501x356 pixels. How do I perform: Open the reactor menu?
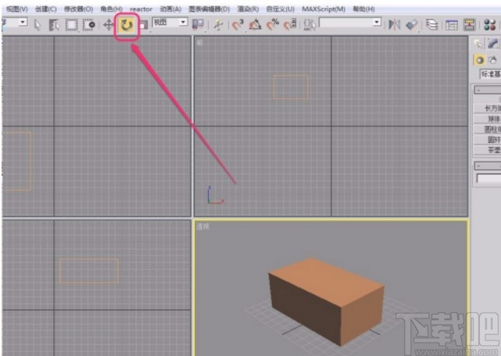pos(141,9)
